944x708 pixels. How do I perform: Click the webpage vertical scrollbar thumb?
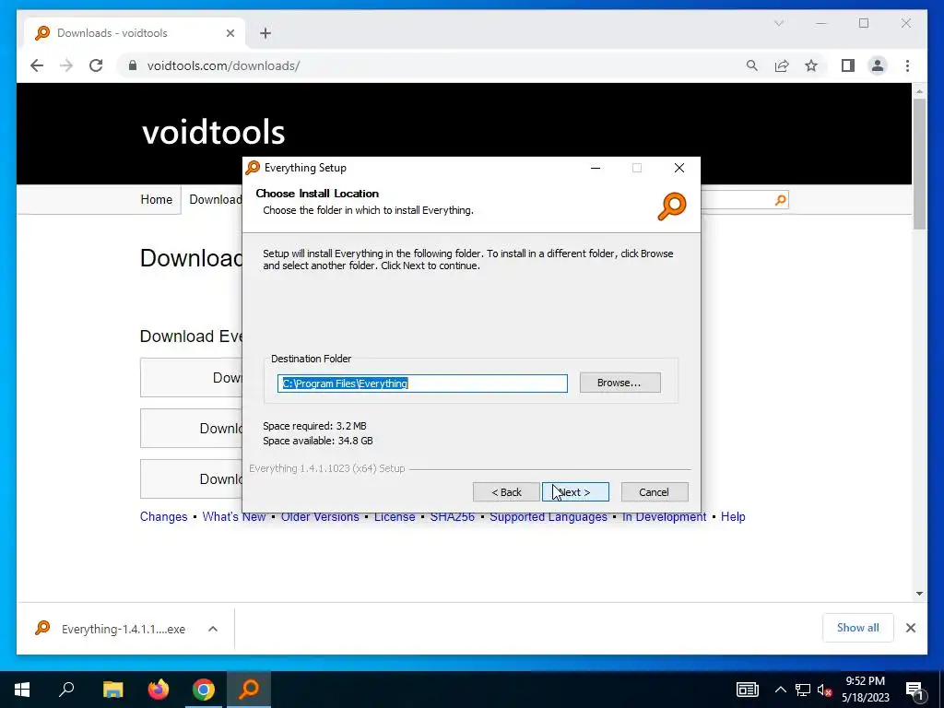tap(919, 163)
